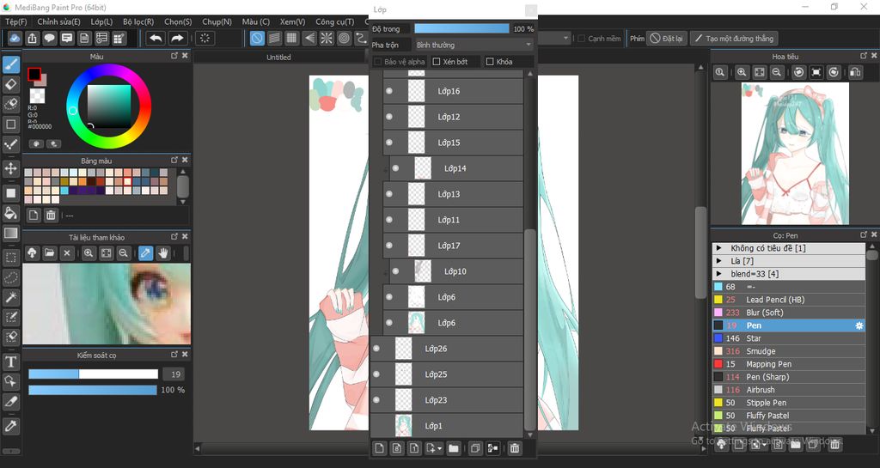Check the Khóa lock checkbox
The width and height of the screenshot is (880, 468).
[x=490, y=62]
